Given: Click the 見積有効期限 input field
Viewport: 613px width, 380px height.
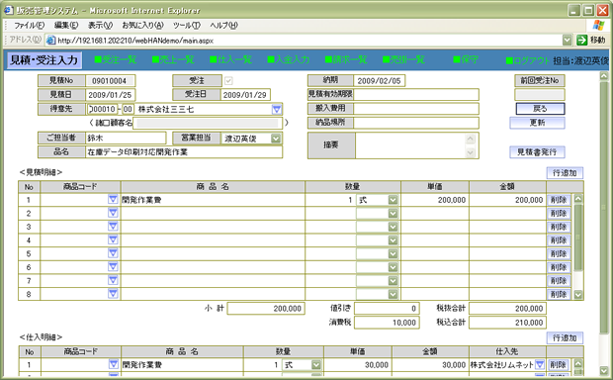Looking at the screenshot, I should pyautogui.click(x=416, y=95).
